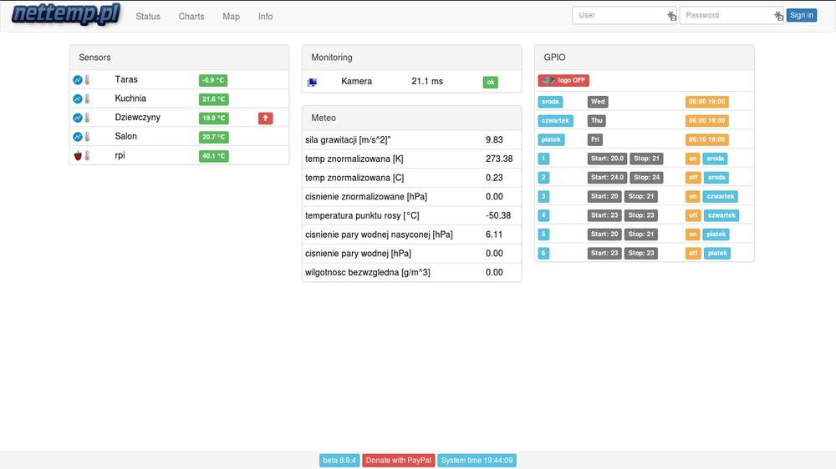This screenshot has width=836, height=469.
Task: Click the Sign in button
Action: click(x=802, y=15)
